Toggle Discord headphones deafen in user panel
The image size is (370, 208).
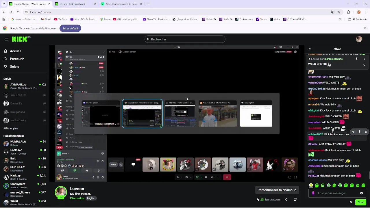[x=98, y=177]
